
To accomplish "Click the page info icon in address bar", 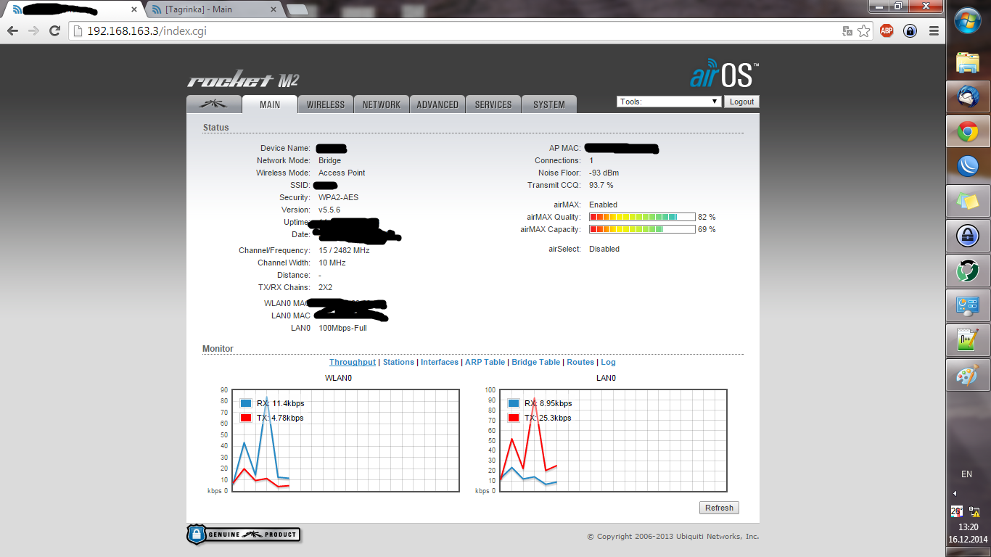I will point(78,31).
